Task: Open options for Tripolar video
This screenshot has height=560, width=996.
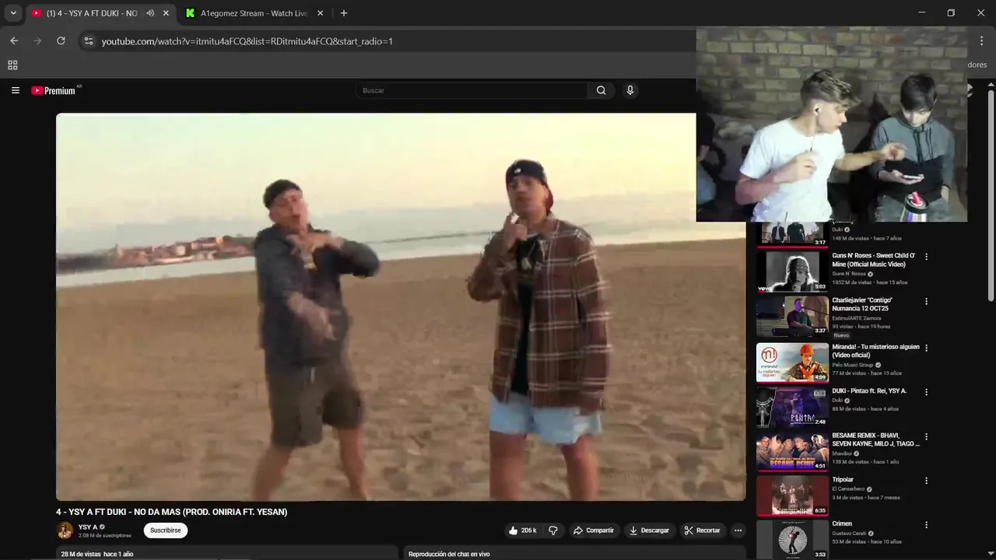Action: [926, 481]
